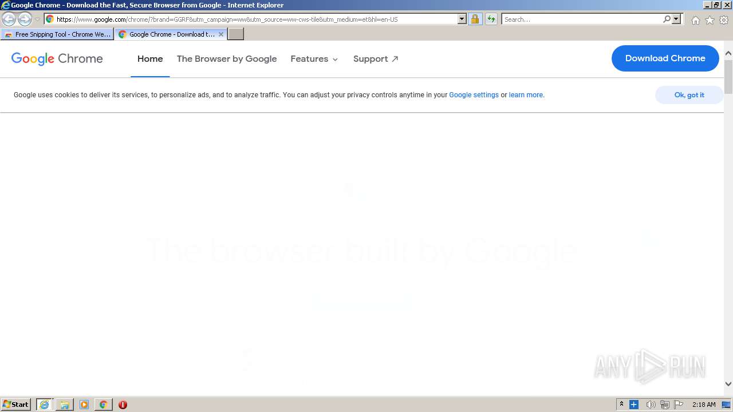This screenshot has width=733, height=412.
Task: Open the IE Home icon
Action: tap(695, 20)
